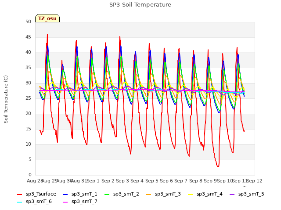The image size is (281, 210).
Task: Click green sp3_smT_2 legend color marker
Action: click(x=107, y=194)
